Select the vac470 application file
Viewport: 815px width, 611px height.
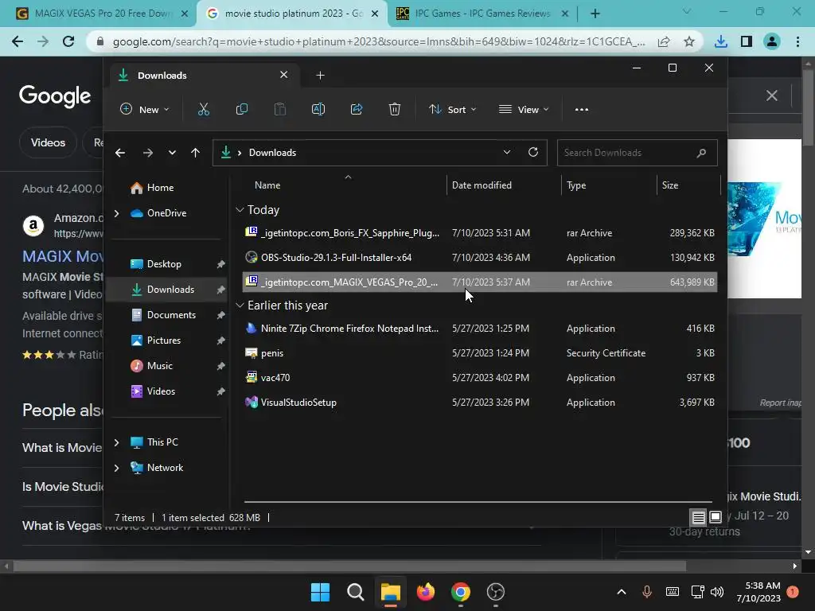[480, 378]
